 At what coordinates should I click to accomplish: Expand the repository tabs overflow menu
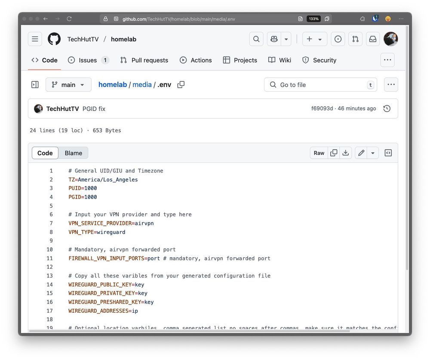point(387,60)
